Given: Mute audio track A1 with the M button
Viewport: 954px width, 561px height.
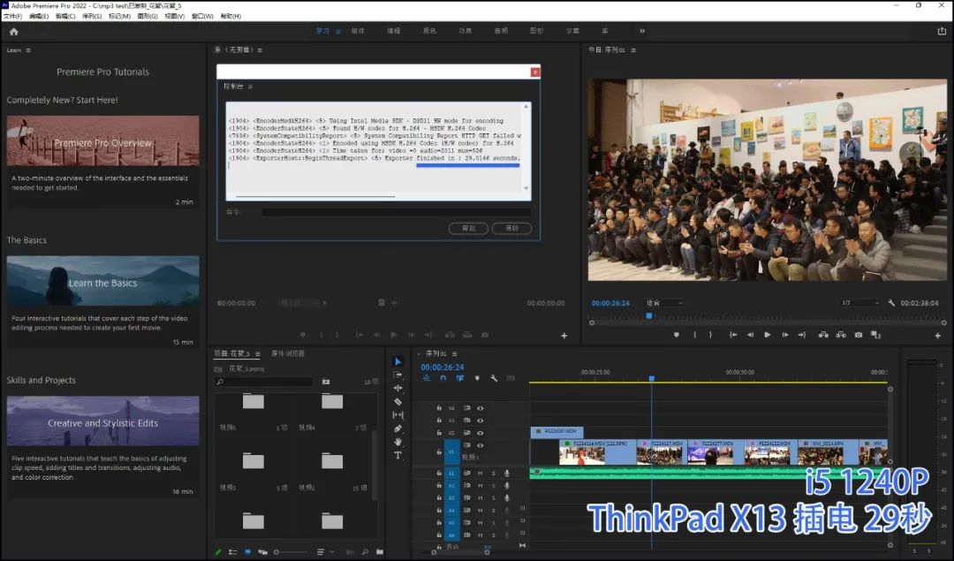Looking at the screenshot, I should 479,473.
